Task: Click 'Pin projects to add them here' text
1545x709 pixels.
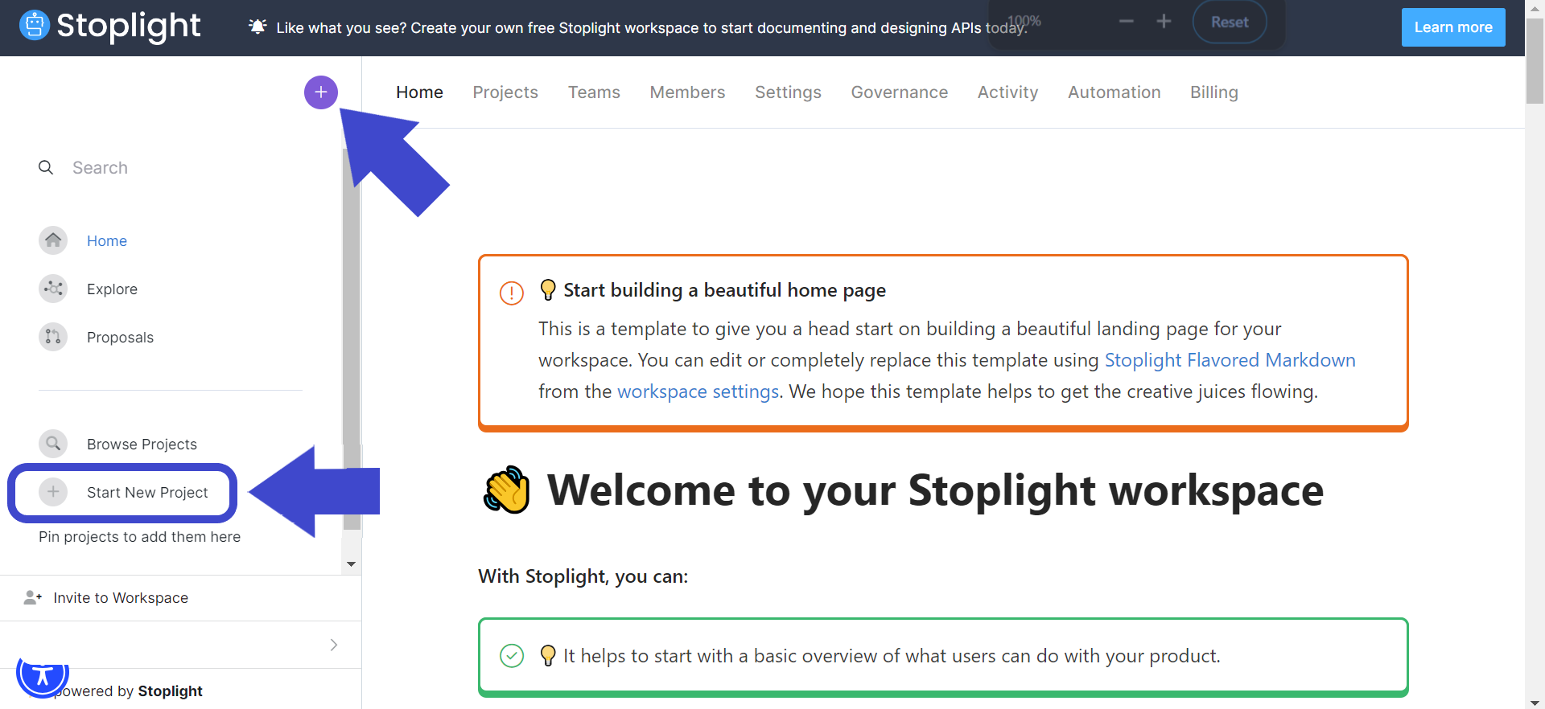Action: coord(139,536)
